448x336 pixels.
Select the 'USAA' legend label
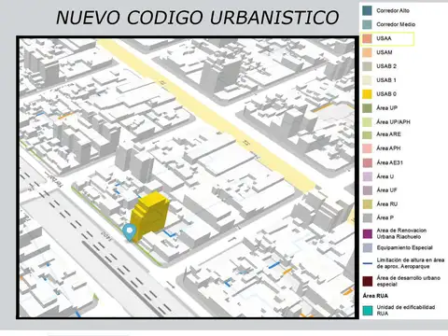(384, 38)
